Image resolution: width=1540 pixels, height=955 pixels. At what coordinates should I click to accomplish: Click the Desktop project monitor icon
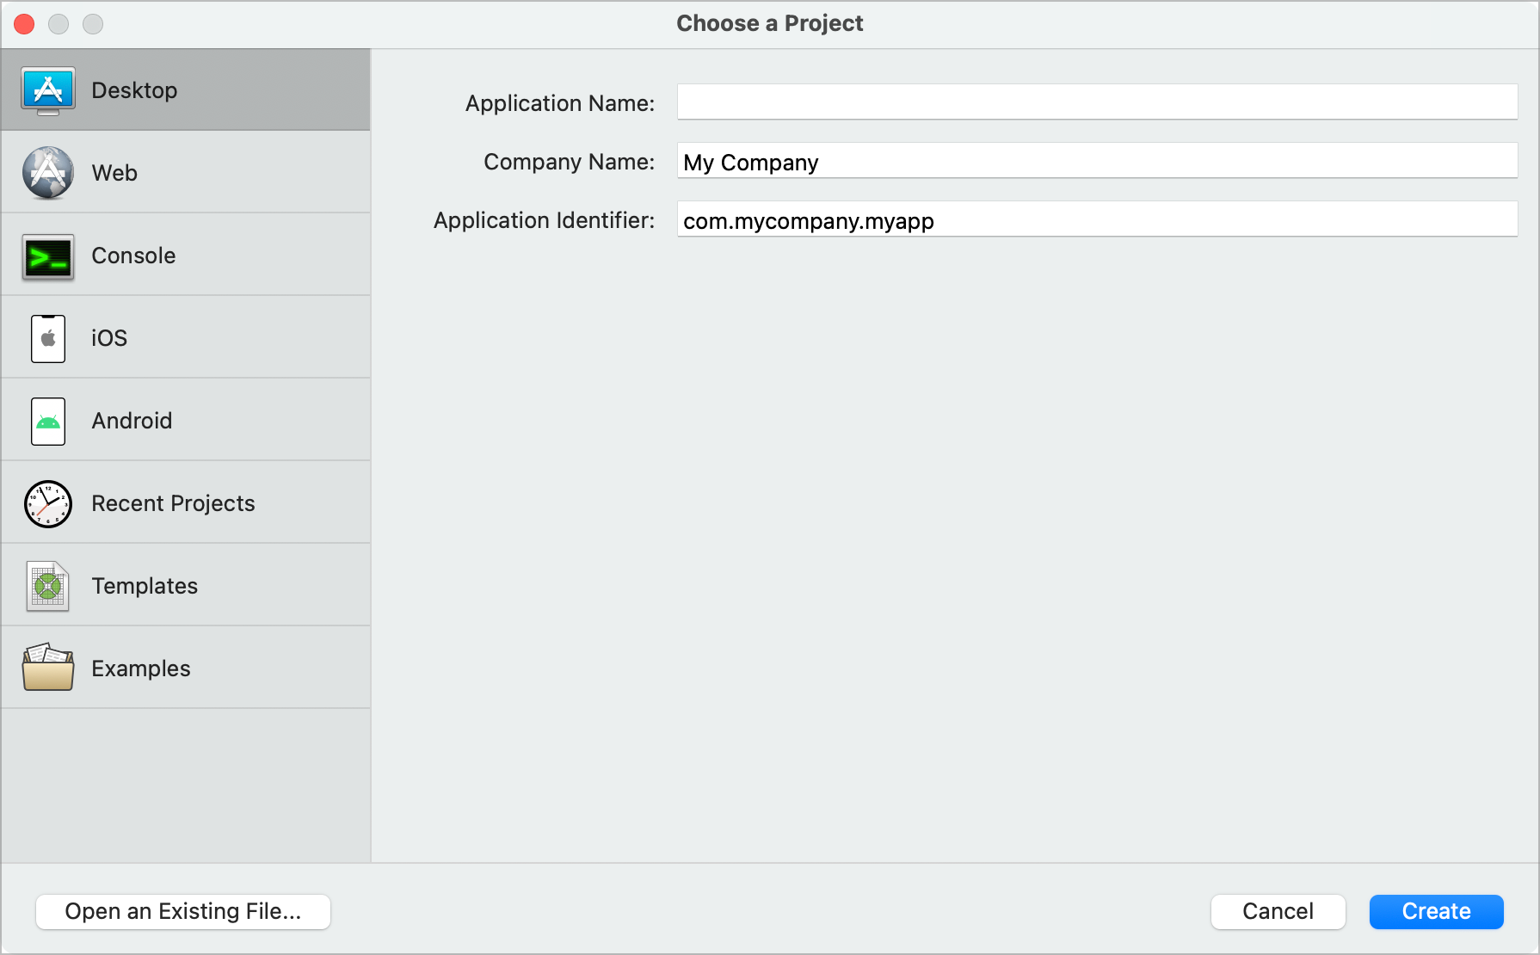(48, 90)
